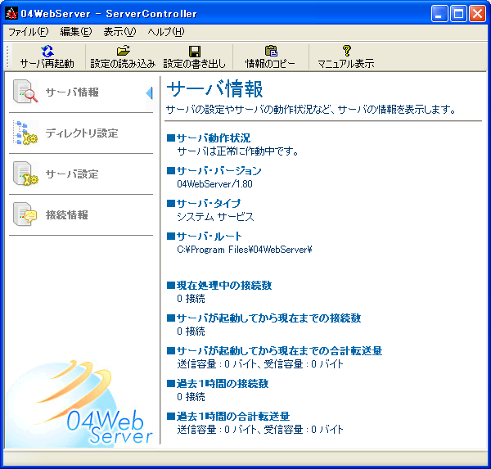The image size is (491, 469).
Task: Open the ファイル(F) menu
Action: pos(28,32)
